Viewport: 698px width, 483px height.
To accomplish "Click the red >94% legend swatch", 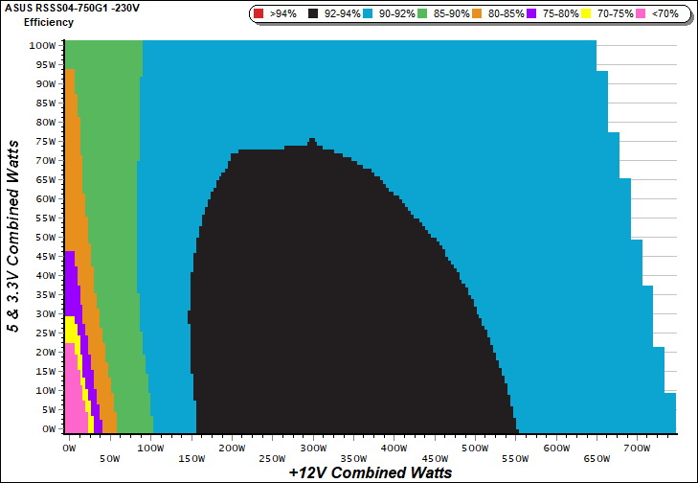I will click(260, 14).
